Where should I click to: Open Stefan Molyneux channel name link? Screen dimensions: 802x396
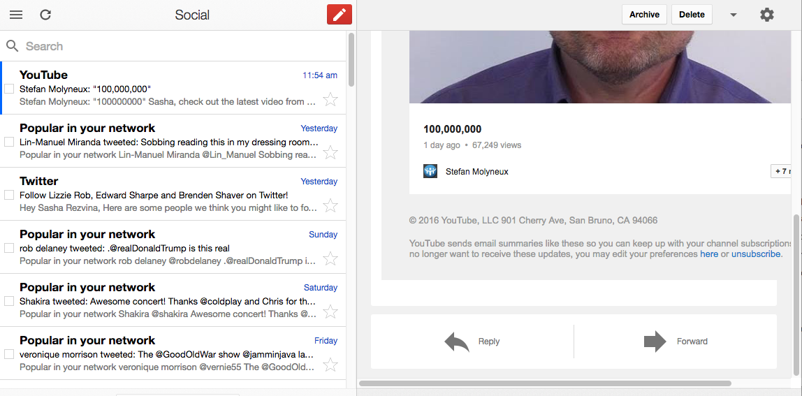pyautogui.click(x=476, y=172)
